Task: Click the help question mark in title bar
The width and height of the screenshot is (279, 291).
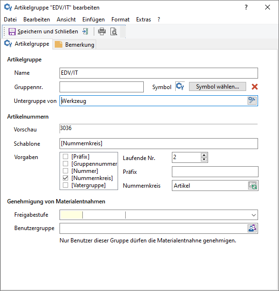Action: [246, 7]
